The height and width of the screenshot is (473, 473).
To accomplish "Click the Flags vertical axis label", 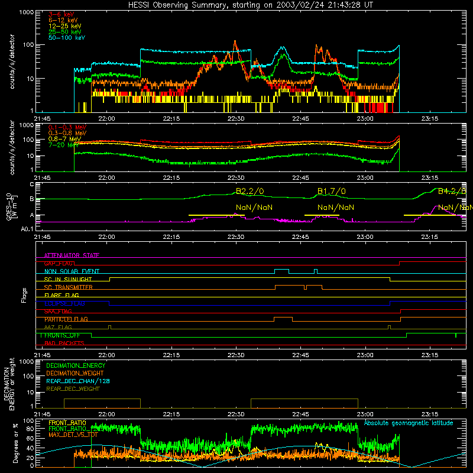I will 24,295.
